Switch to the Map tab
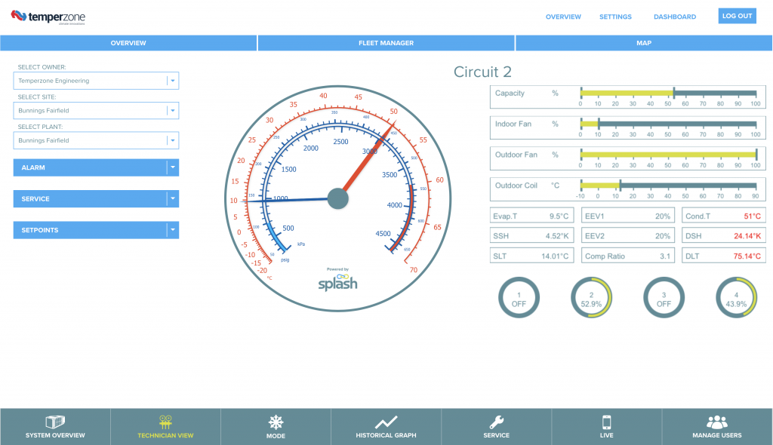The height and width of the screenshot is (445, 773). pos(643,43)
